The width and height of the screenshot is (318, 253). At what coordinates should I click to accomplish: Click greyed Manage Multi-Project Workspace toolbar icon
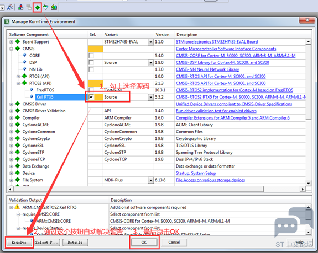[x=29, y=8]
